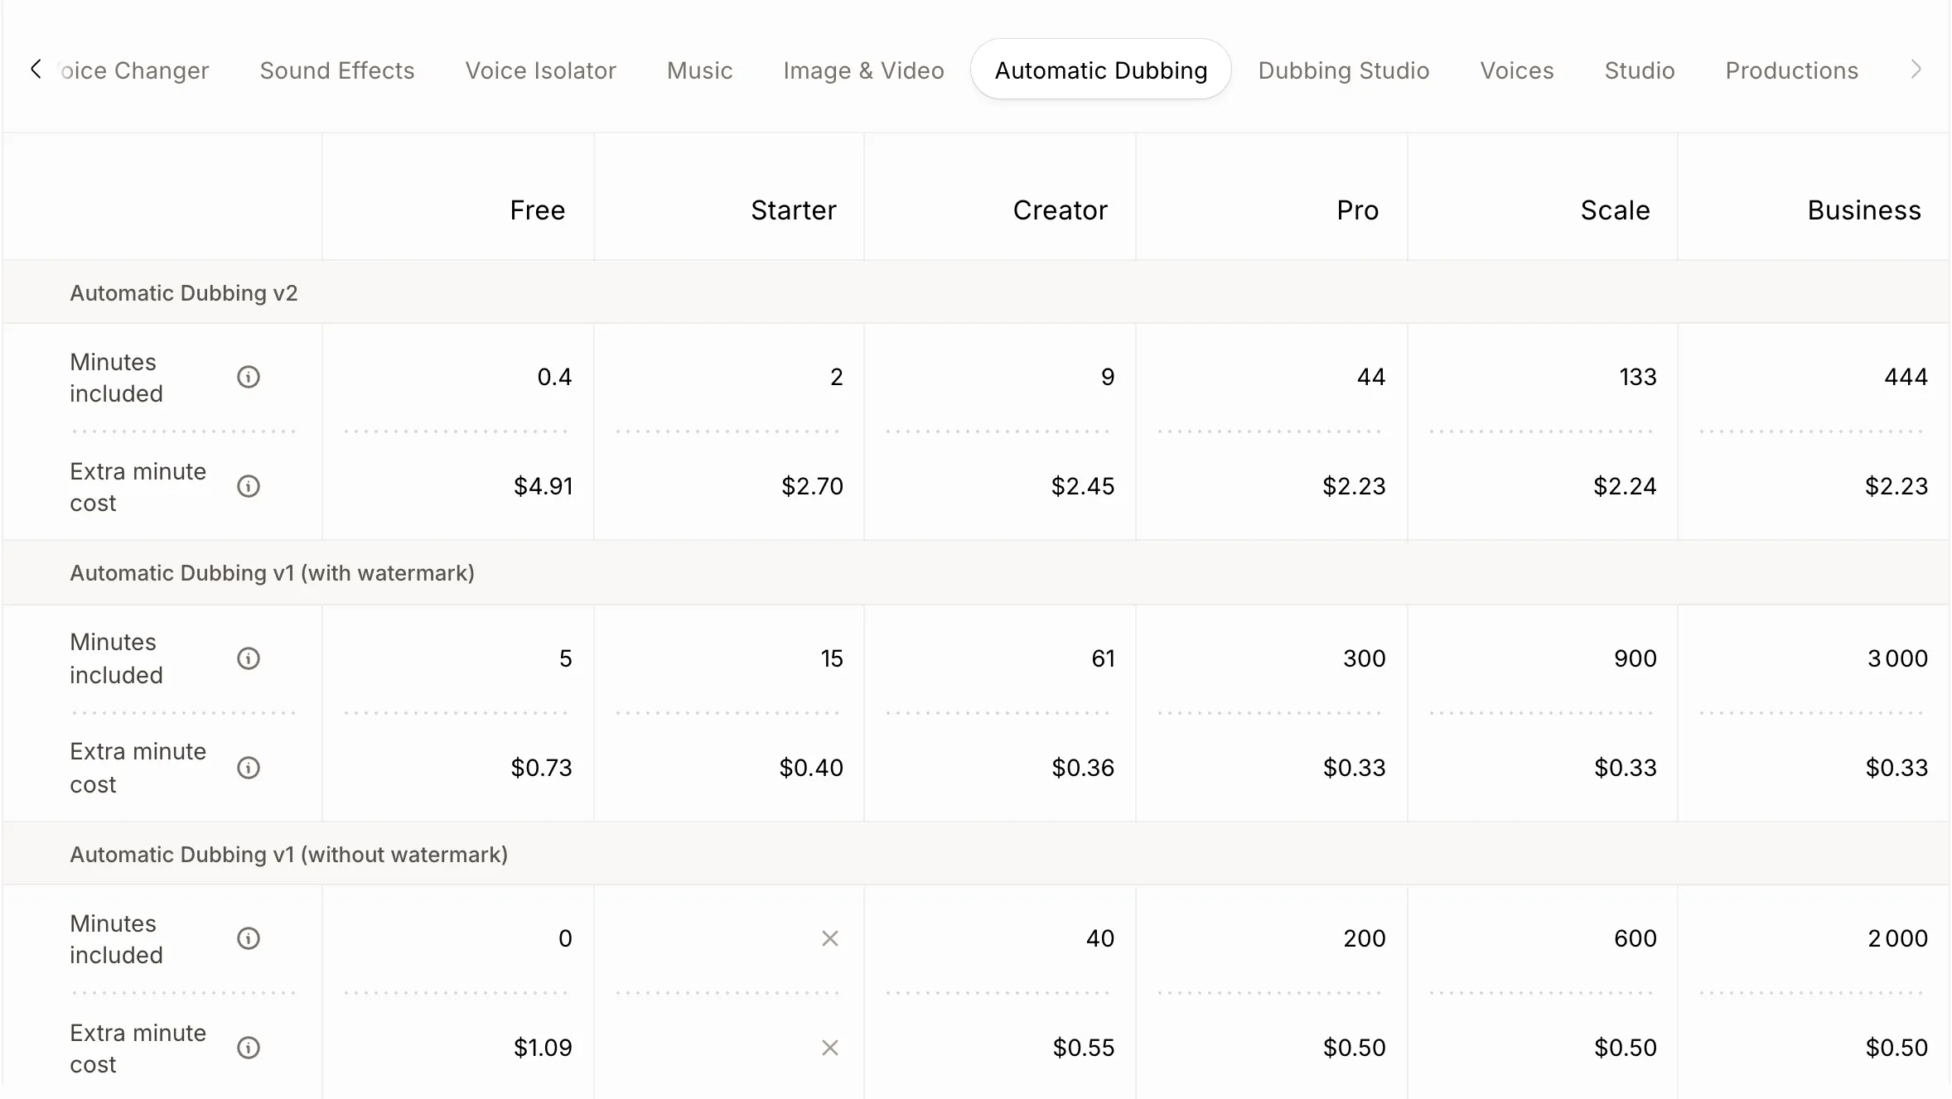Click the right chevron to reveal more tabs

[1916, 70]
